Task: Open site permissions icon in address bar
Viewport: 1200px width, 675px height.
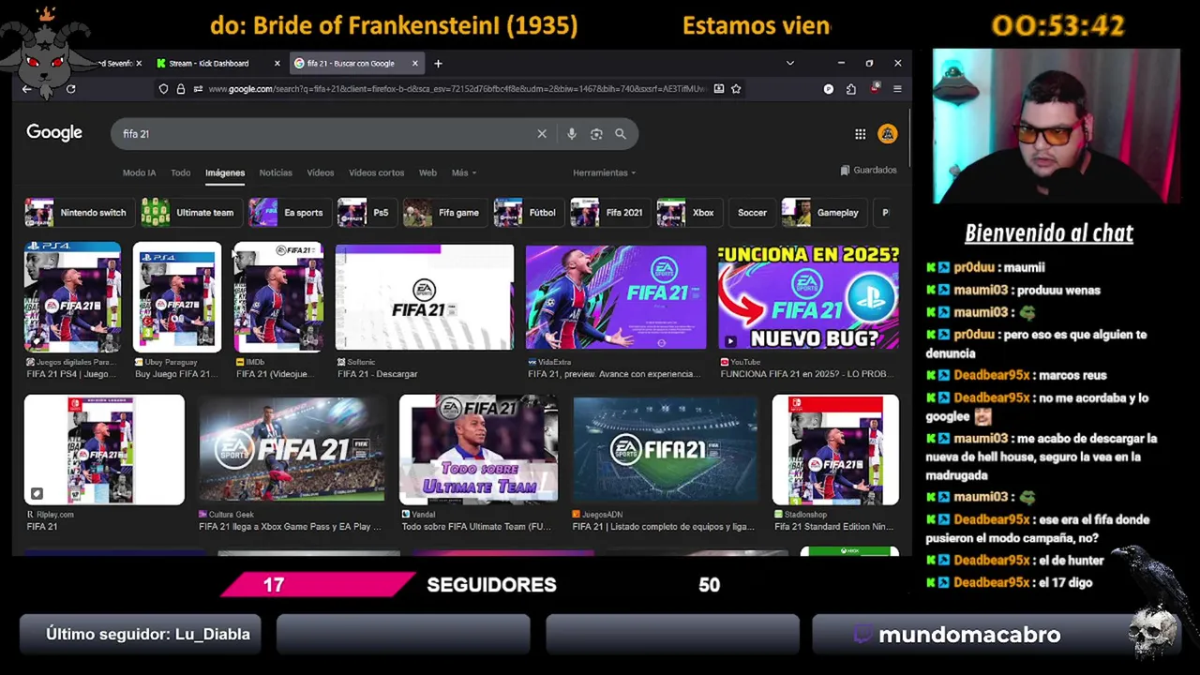Action: 198,89
